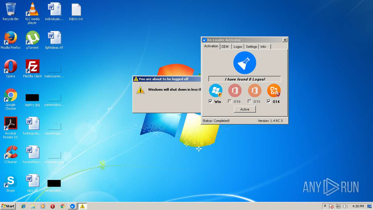Viewport: 373px width, 210px height.
Task: Open Opera from the taskbar
Action: coord(53,206)
